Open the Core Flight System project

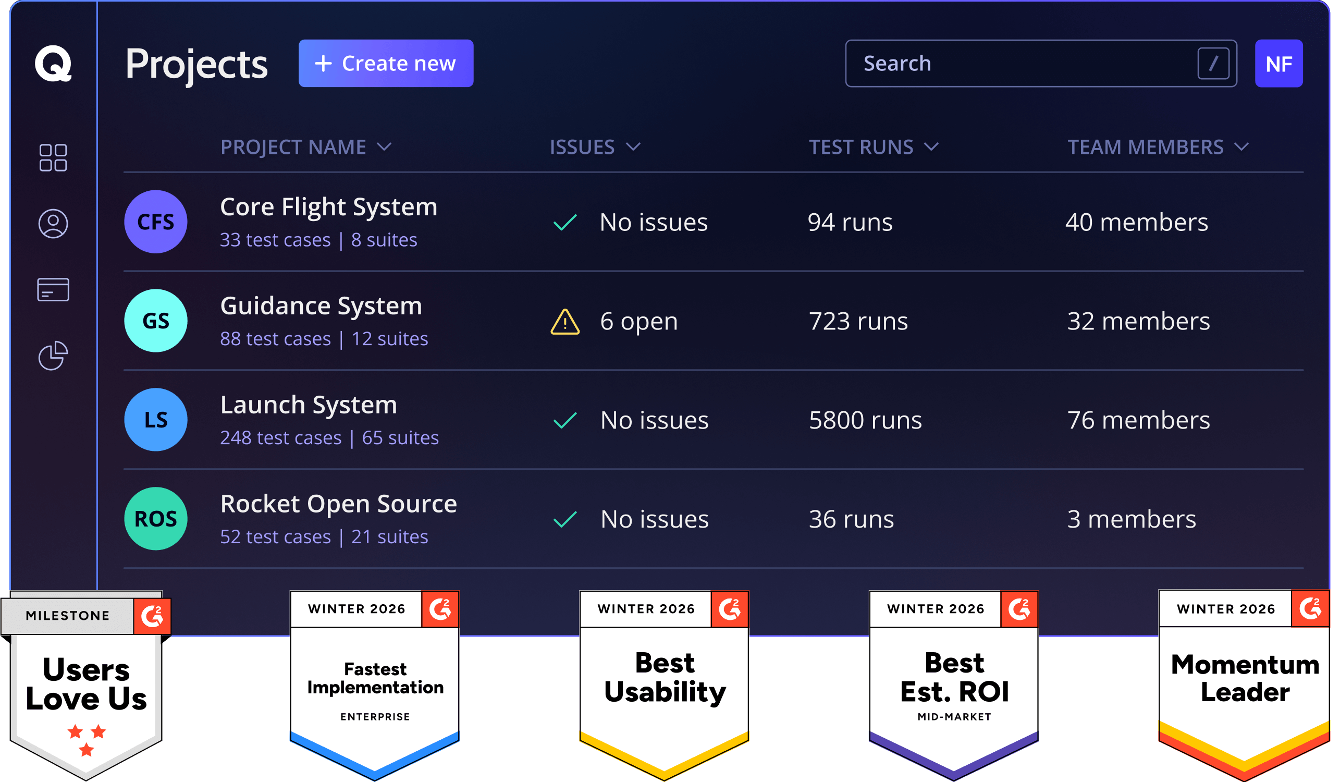328,207
